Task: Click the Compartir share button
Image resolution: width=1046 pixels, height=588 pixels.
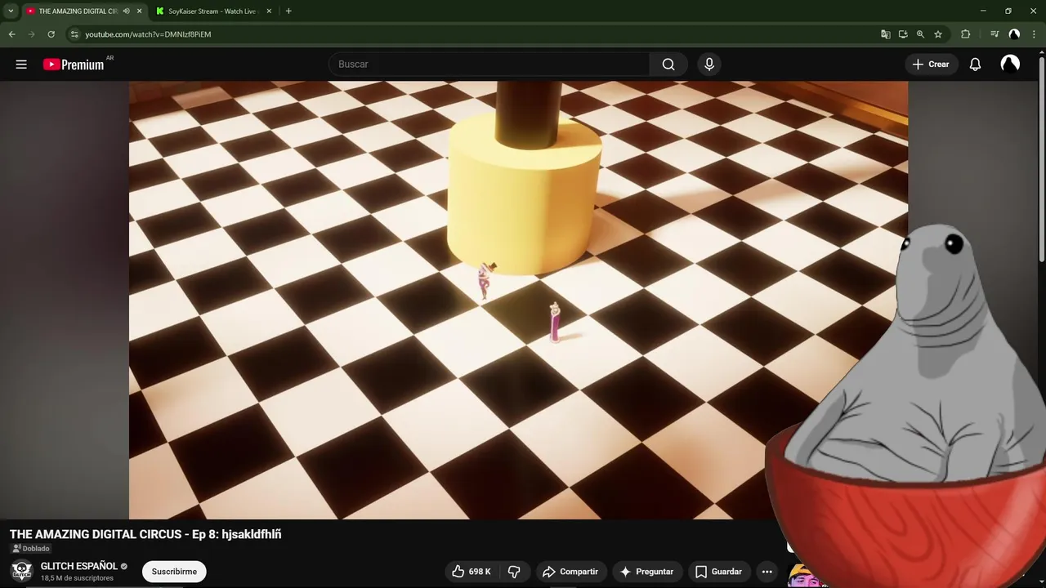Action: click(570, 572)
